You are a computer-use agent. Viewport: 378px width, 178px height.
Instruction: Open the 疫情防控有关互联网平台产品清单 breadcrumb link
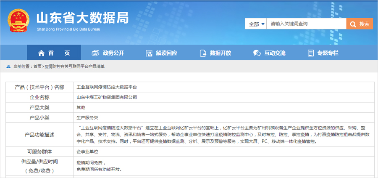coord(74,66)
